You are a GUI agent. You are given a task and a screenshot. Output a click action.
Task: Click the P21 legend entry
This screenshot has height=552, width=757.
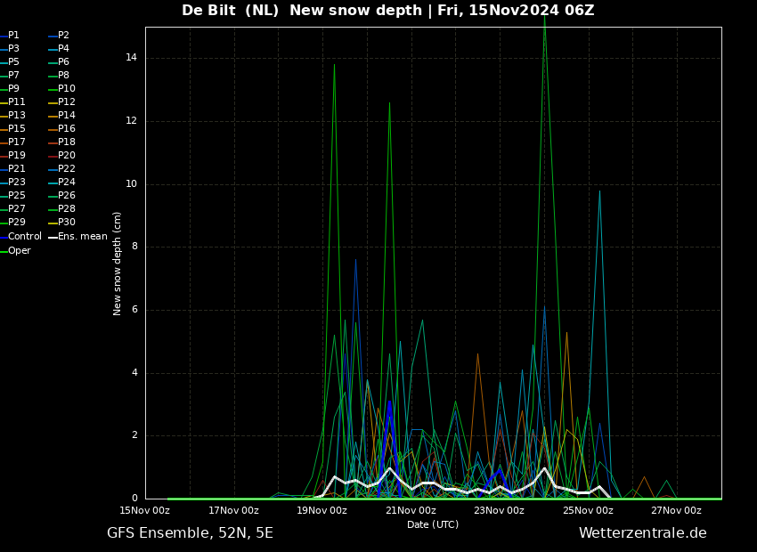(16, 169)
